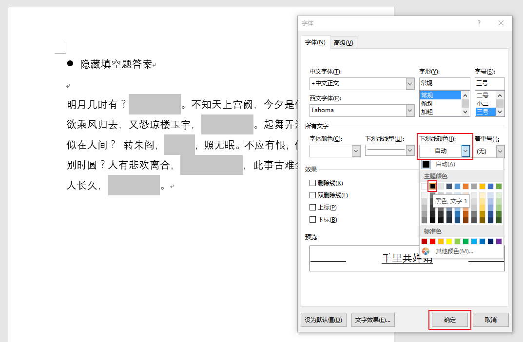
Task: Click the heading 隐藏填空题答案 in the document
Action: [x=116, y=64]
